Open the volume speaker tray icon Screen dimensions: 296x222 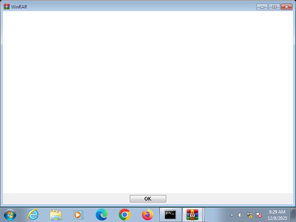pos(240,215)
